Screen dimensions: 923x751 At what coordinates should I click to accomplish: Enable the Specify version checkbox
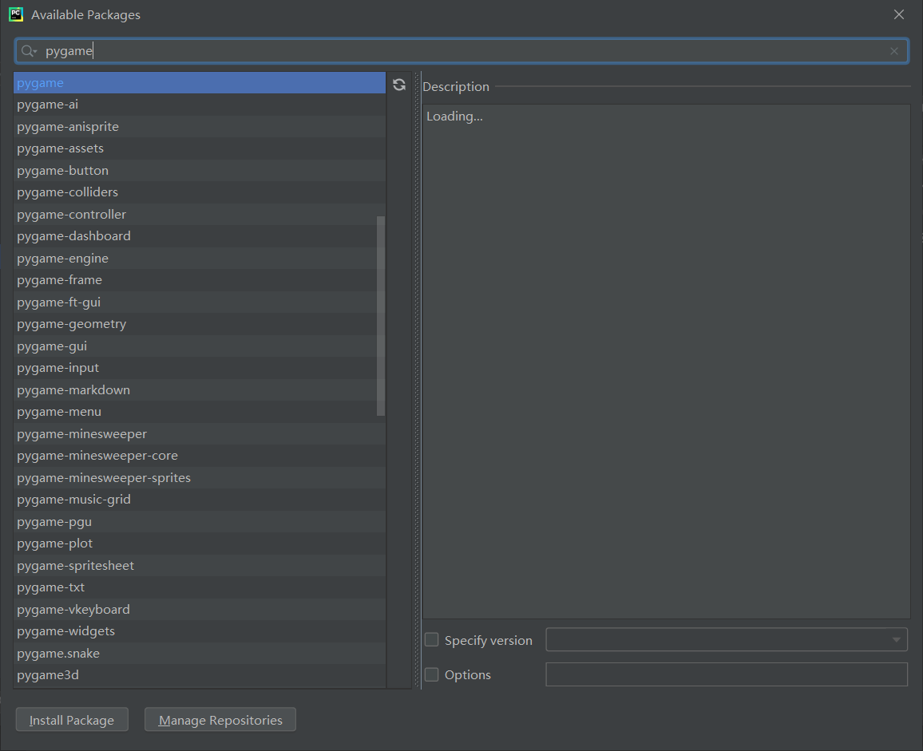pyautogui.click(x=431, y=640)
